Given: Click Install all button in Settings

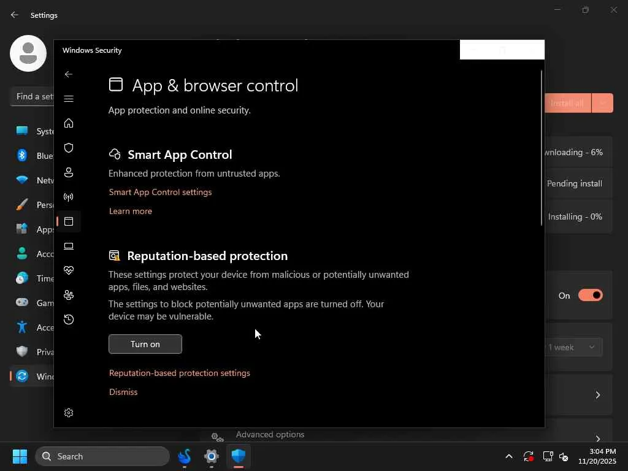Looking at the screenshot, I should click(568, 103).
